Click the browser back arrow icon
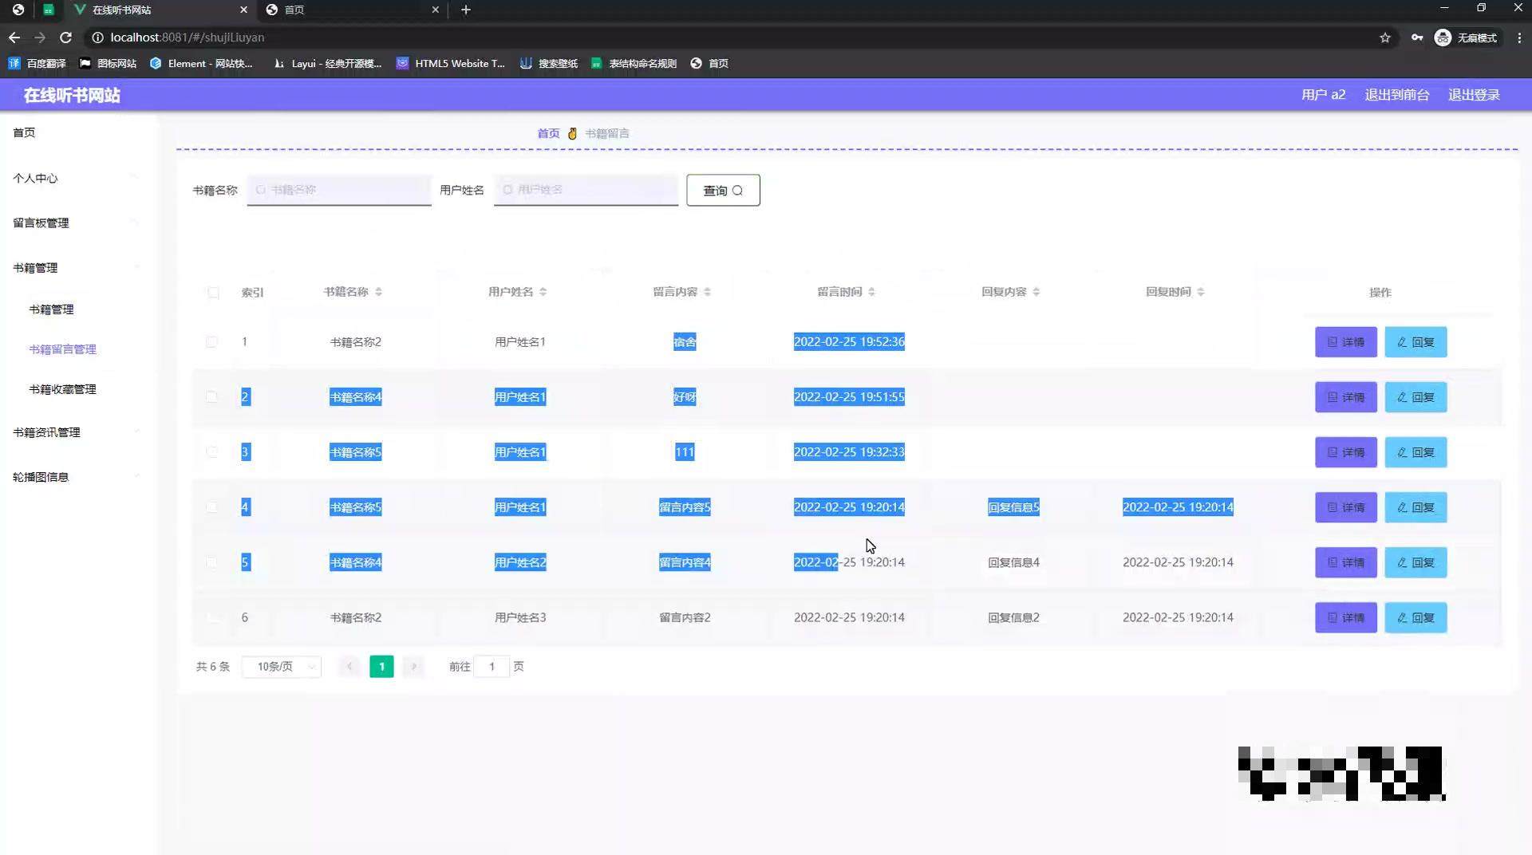This screenshot has height=855, width=1532. [14, 37]
